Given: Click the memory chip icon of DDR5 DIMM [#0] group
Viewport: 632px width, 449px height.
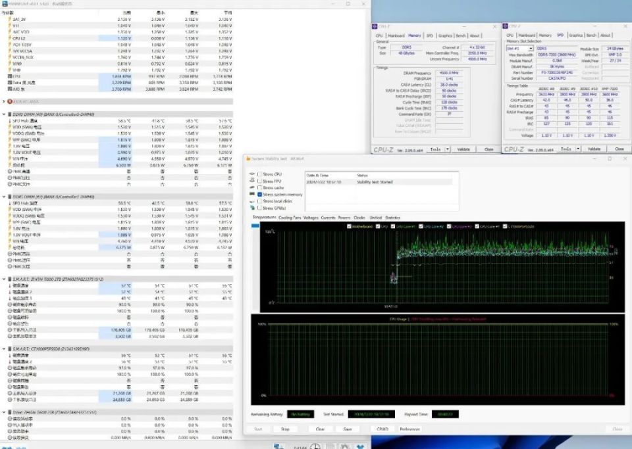Looking at the screenshot, I should 10,114.
